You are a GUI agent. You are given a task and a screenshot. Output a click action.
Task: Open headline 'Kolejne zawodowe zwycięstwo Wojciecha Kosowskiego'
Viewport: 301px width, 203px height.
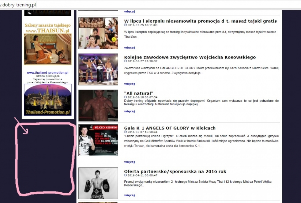(190, 57)
